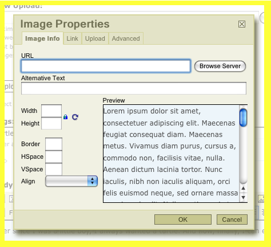
Task: Toggle the lock ratio padlock icon
Action: (x=65, y=117)
